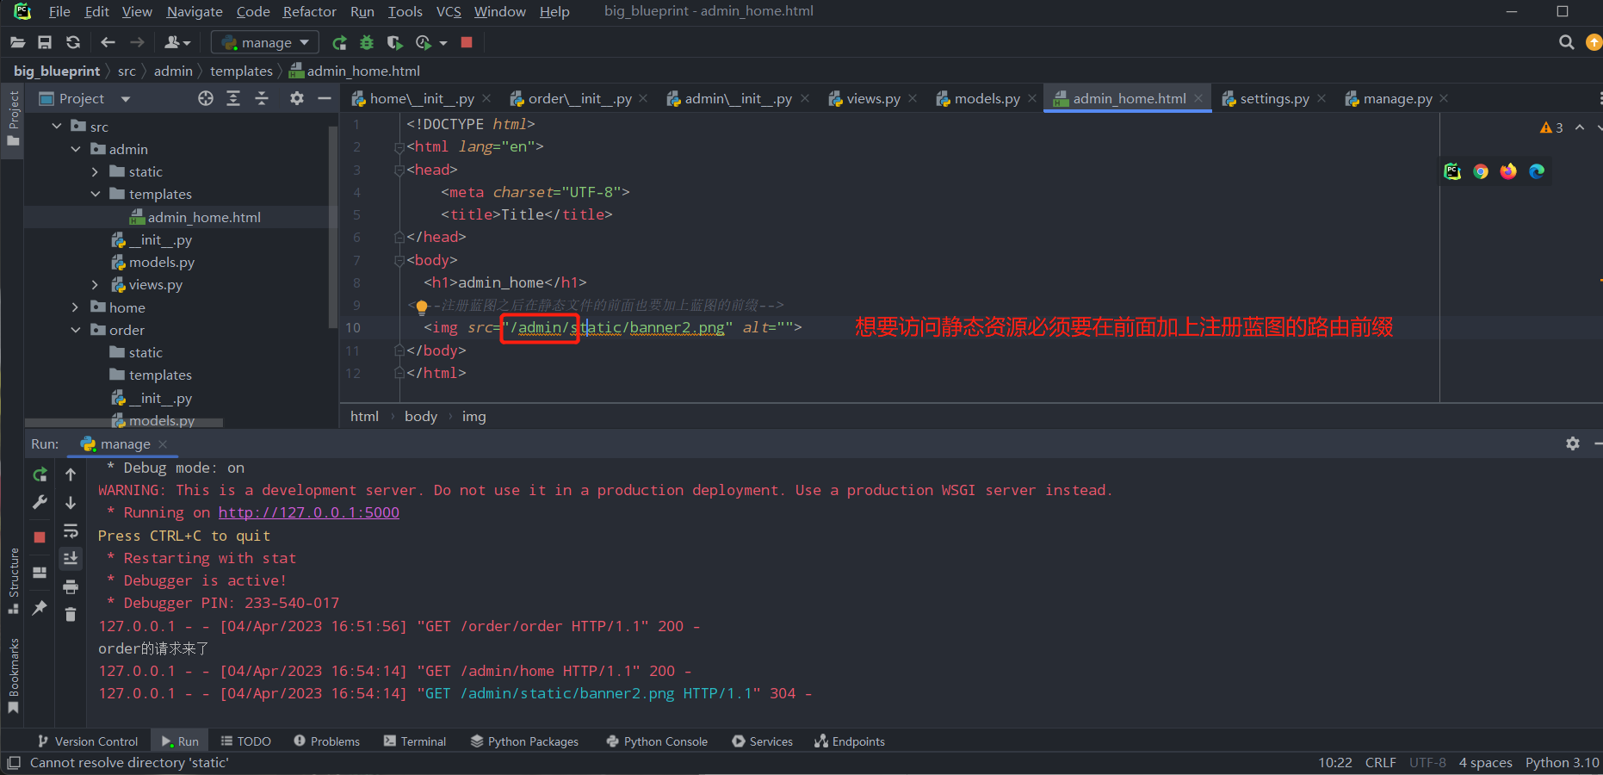Expand the admin static folder
Screen dimensions: 1603x775
coord(95,171)
